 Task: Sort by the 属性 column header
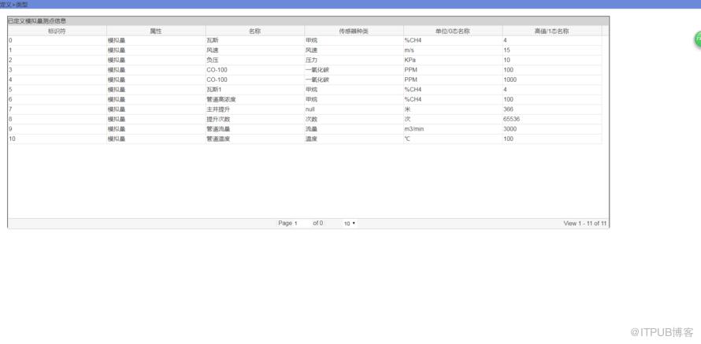point(156,31)
